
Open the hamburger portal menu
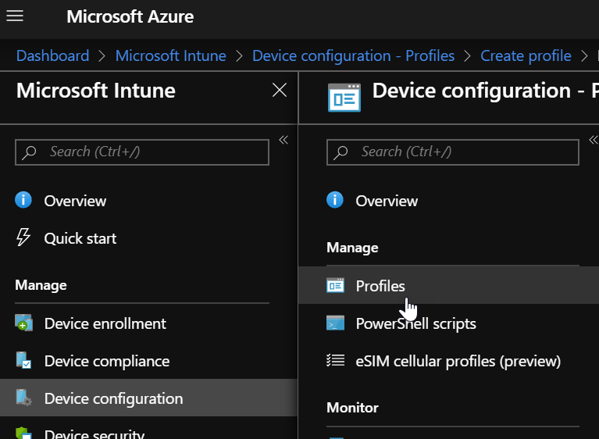pos(15,16)
